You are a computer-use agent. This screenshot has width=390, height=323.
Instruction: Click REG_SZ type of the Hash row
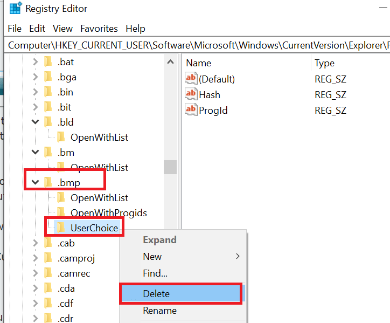[330, 95]
